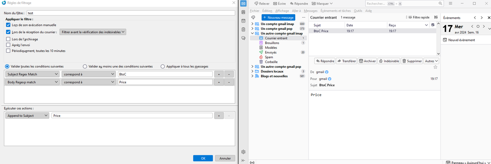The image size is (491, 164).
Task: Click the BtoC condition value field
Action: [165, 74]
